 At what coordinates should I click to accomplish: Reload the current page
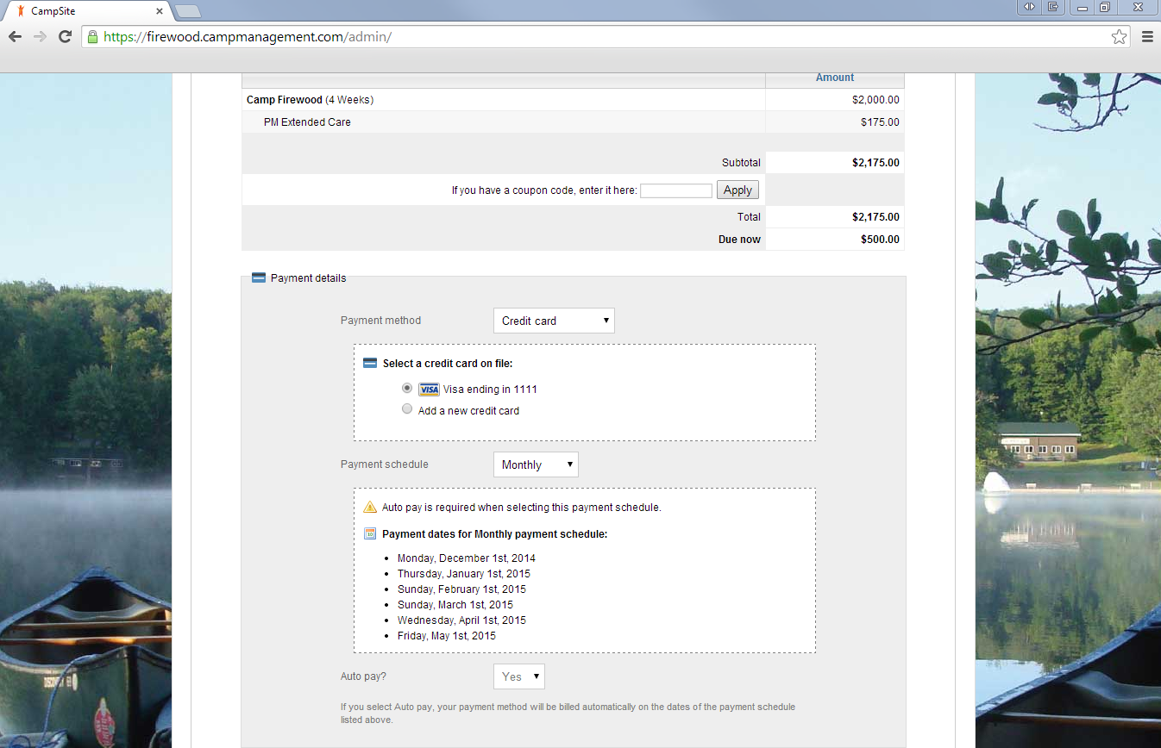[x=65, y=36]
